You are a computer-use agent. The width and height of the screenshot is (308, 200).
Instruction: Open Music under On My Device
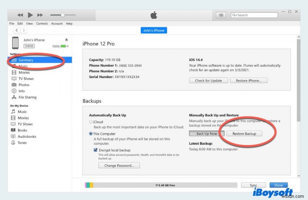[22, 112]
